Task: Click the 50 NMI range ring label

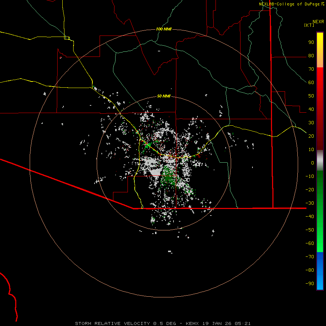Action: coord(164,96)
